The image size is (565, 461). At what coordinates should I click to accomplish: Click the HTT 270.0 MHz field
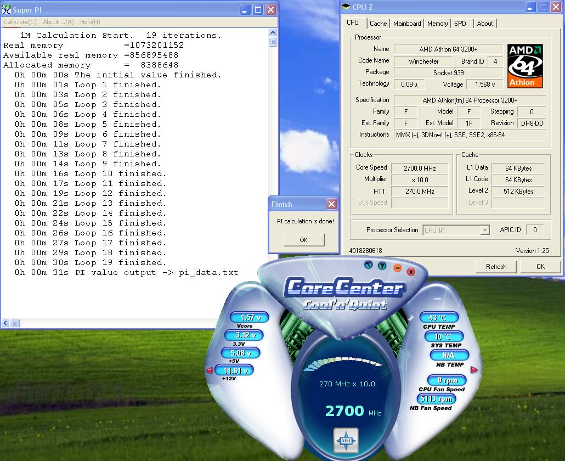[420, 192]
